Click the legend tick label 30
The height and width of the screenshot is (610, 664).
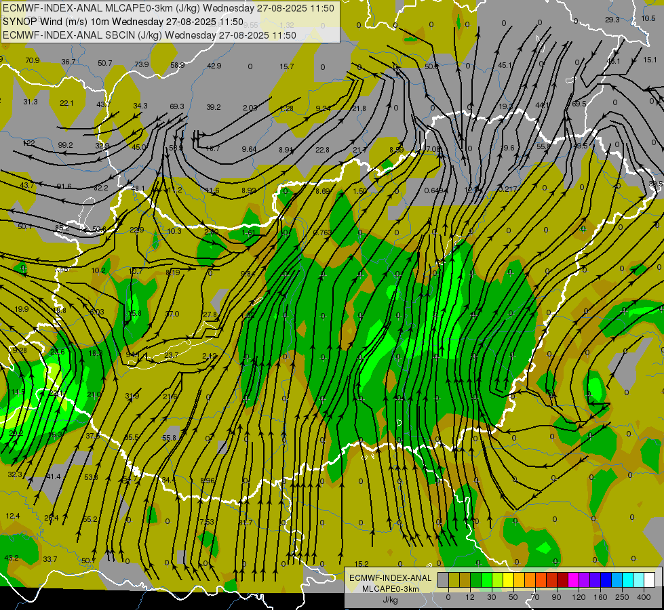[491, 597]
